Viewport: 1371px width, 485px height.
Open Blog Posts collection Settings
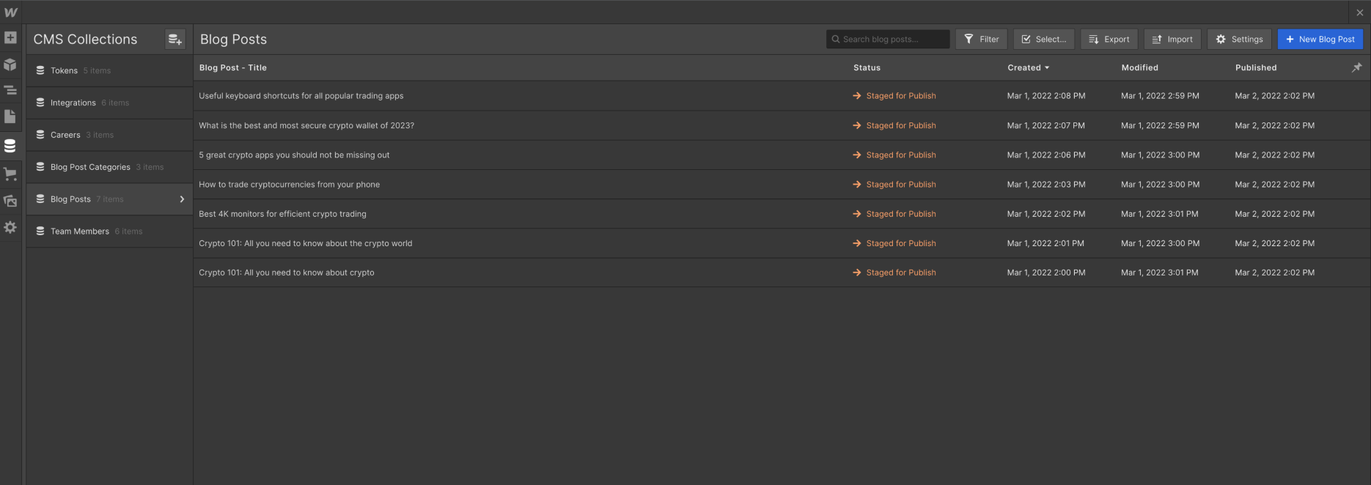coord(1240,40)
